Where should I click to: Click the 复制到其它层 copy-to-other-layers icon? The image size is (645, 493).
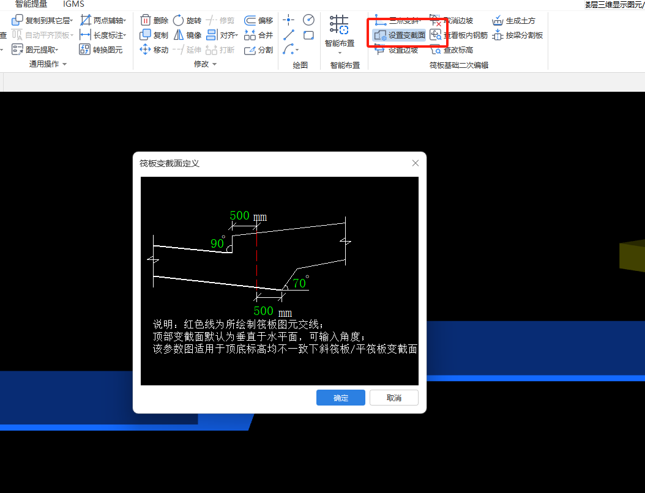pos(17,20)
